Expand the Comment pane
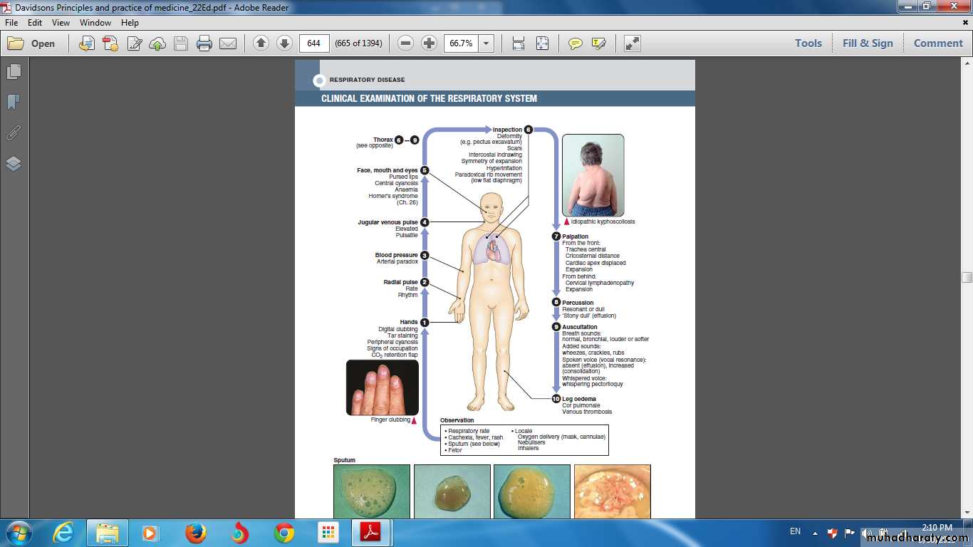Image resolution: width=973 pixels, height=547 pixels. (938, 43)
